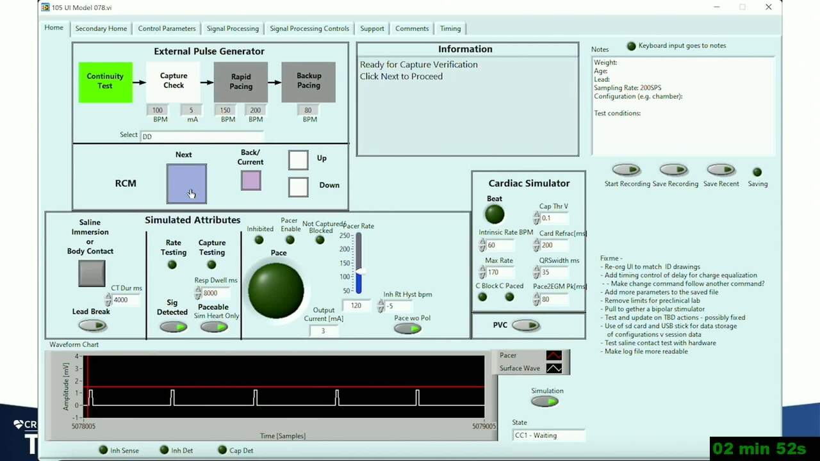The image size is (820, 461).
Task: Click the Pacer red plot swatch
Action: (554, 355)
